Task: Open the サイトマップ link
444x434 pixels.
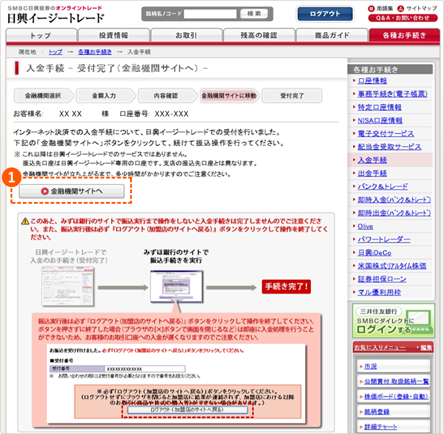Action: coord(417,9)
